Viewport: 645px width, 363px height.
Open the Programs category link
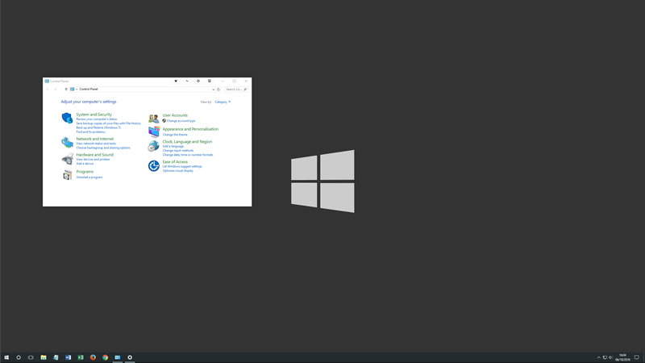tap(85, 172)
